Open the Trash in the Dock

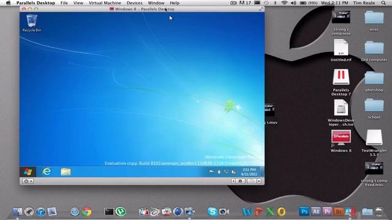pos(379,211)
